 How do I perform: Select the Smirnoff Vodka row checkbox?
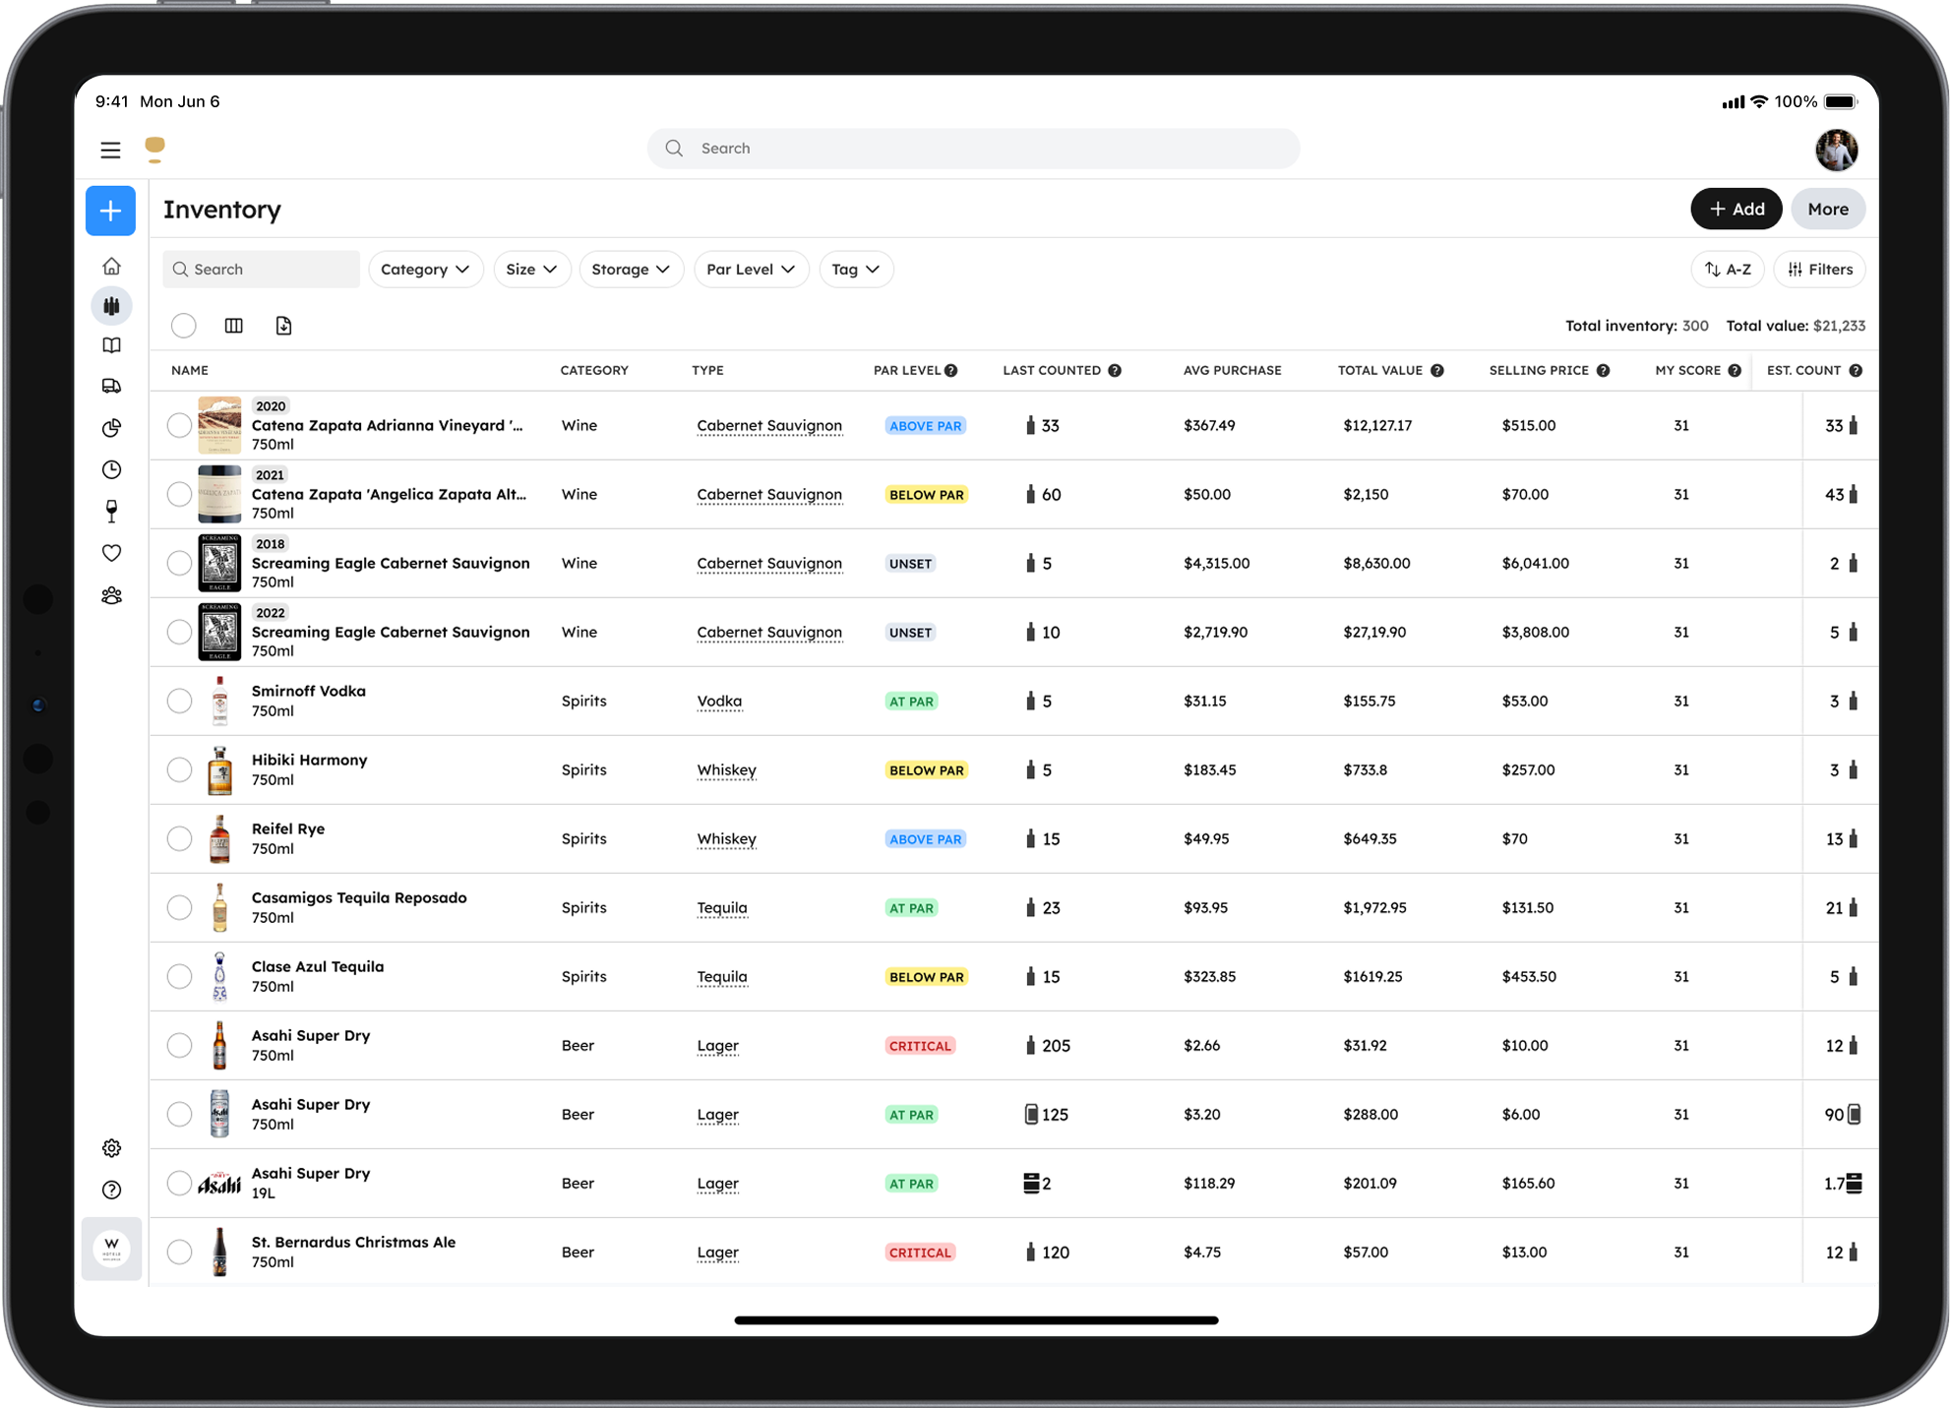(179, 702)
